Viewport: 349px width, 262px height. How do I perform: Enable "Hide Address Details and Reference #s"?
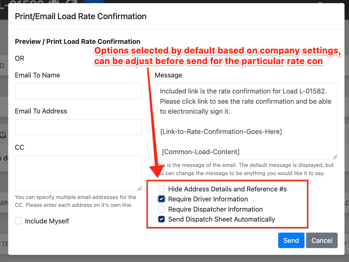(x=161, y=189)
